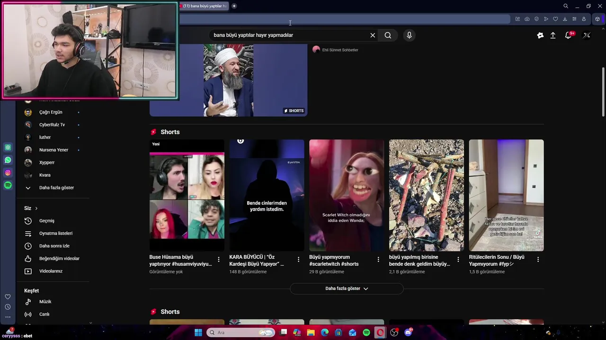606x340 pixels.
Task: Open CyberRulz Tv subscription channel
Action: pos(52,125)
